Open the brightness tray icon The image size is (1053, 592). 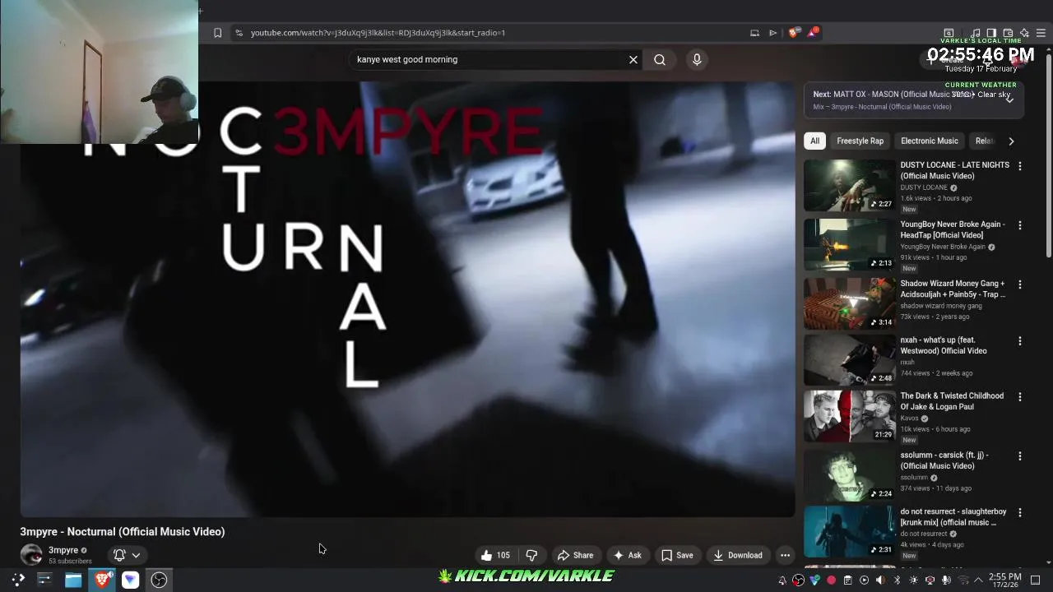[x=913, y=580]
